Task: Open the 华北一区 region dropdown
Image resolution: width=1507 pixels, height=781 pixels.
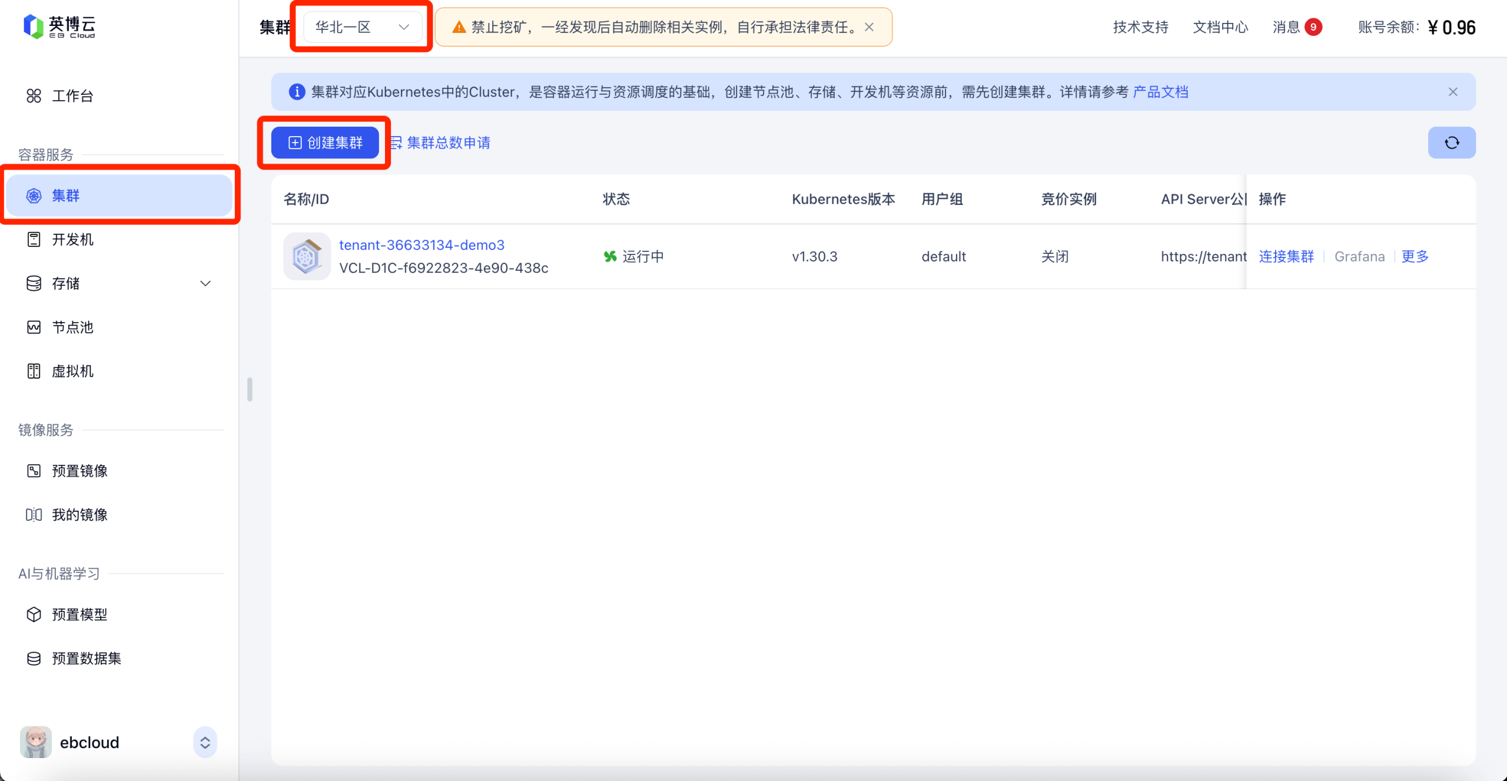Action: [361, 27]
